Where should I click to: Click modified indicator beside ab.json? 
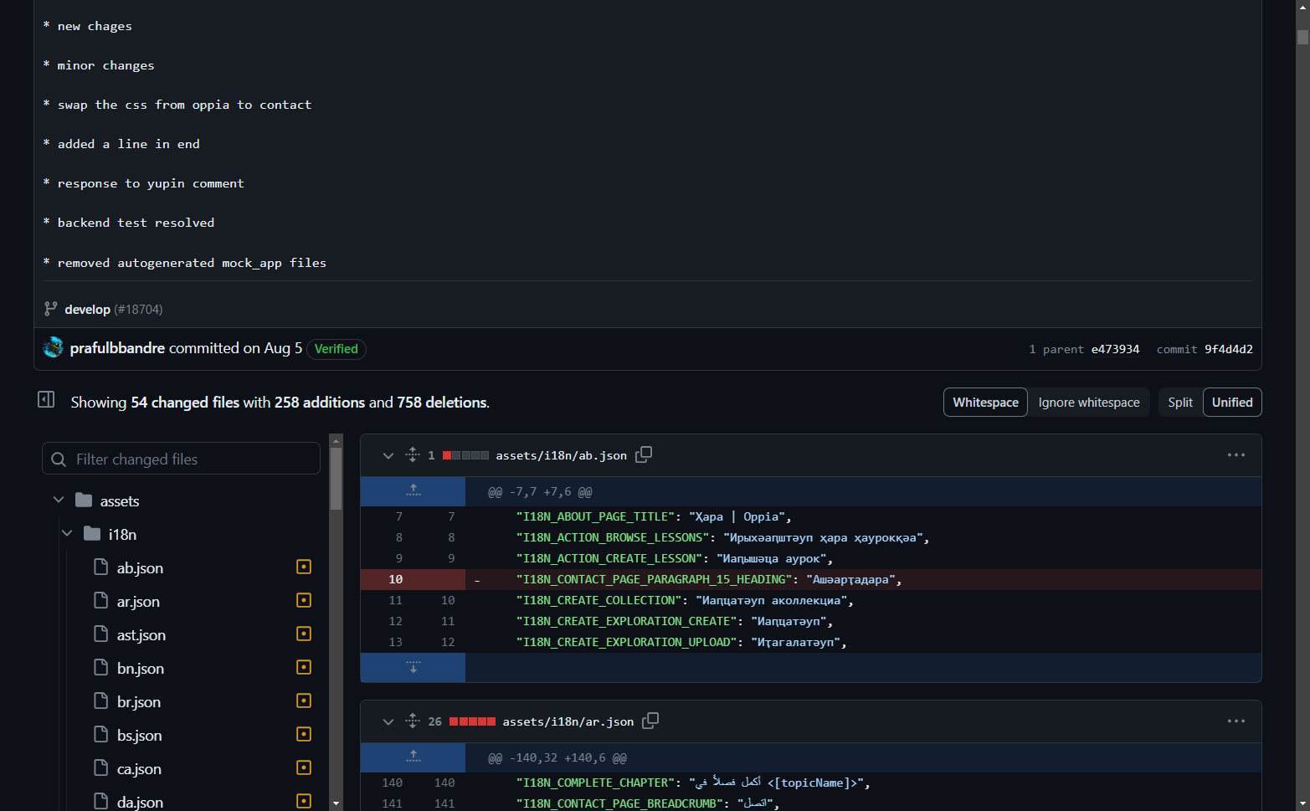pyautogui.click(x=304, y=567)
